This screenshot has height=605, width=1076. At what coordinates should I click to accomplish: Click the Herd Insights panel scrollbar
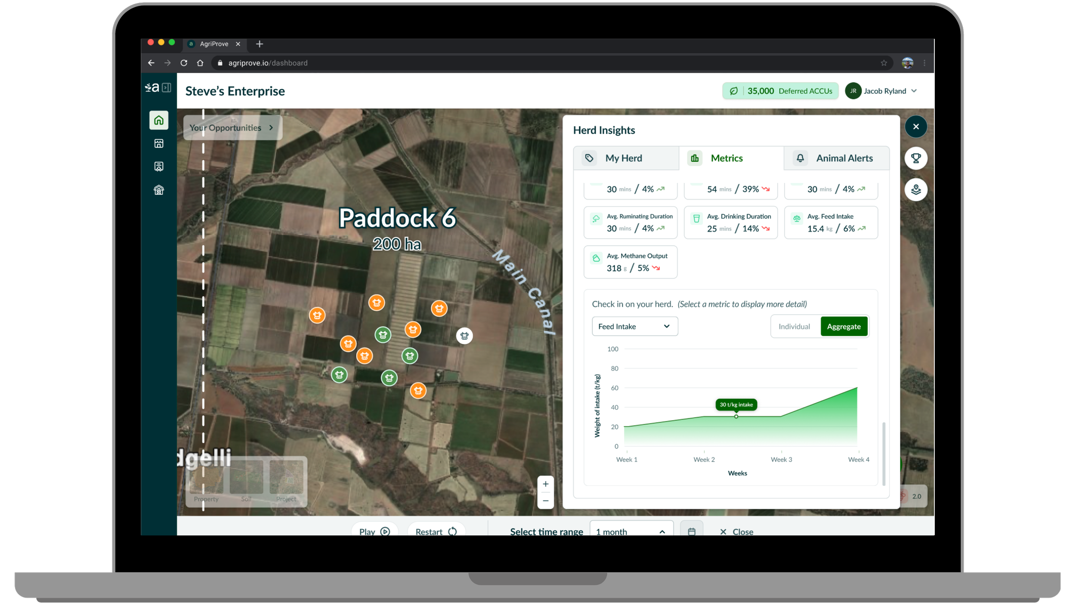point(884,454)
